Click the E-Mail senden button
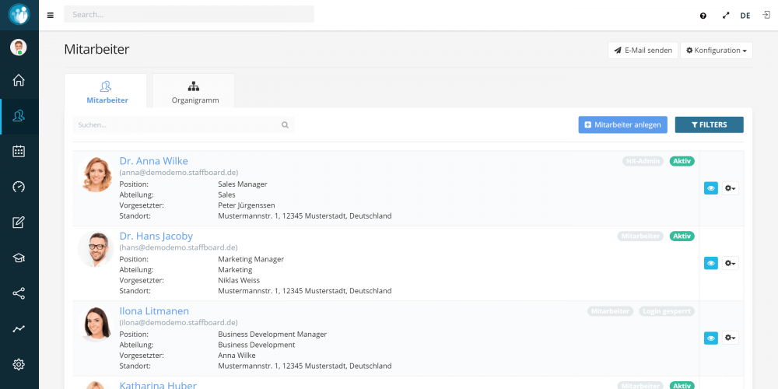 643,50
